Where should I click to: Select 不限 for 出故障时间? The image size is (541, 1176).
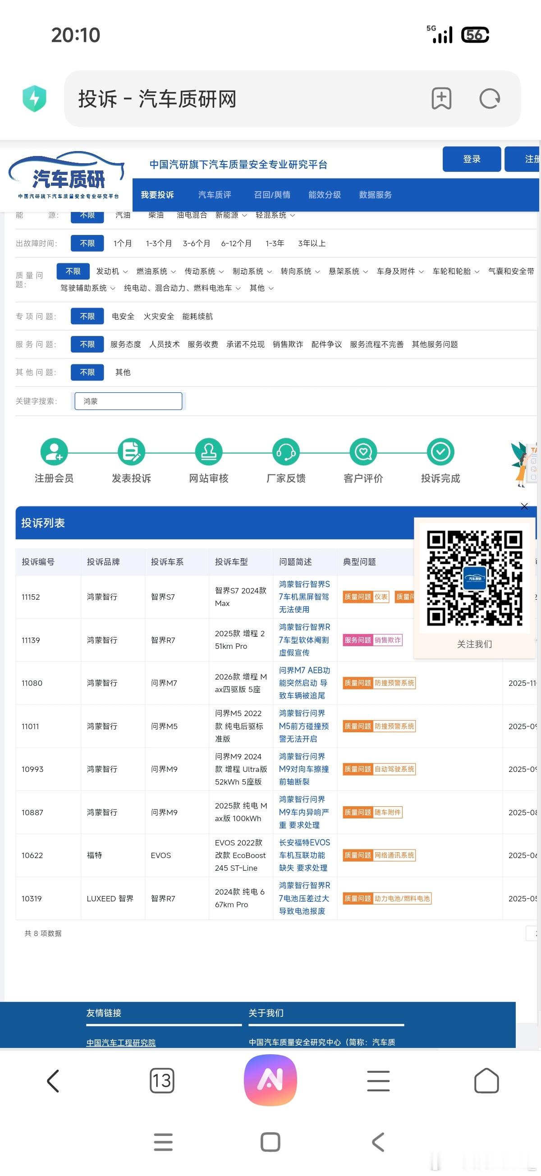click(87, 243)
